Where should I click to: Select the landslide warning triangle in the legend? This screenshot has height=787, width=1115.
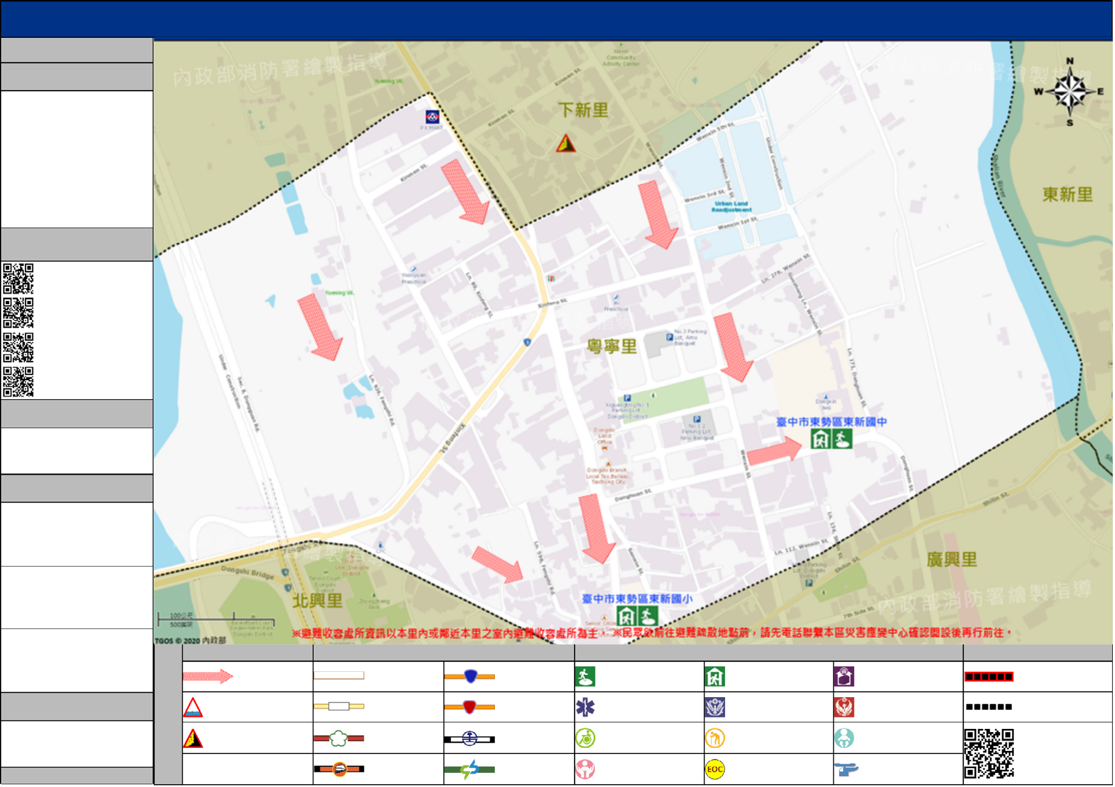(x=193, y=739)
